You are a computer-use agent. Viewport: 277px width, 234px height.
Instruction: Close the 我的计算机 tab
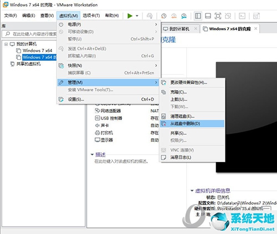point(196,29)
